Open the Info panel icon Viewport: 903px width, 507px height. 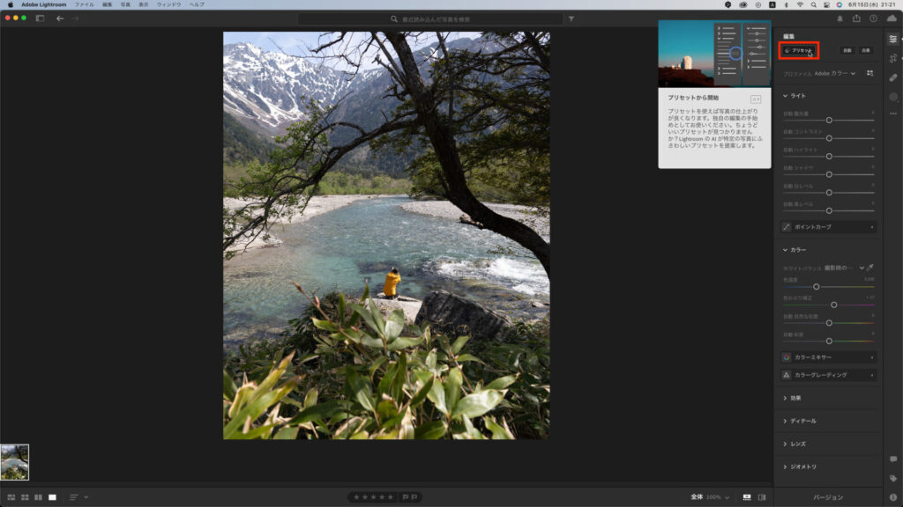pos(892,497)
